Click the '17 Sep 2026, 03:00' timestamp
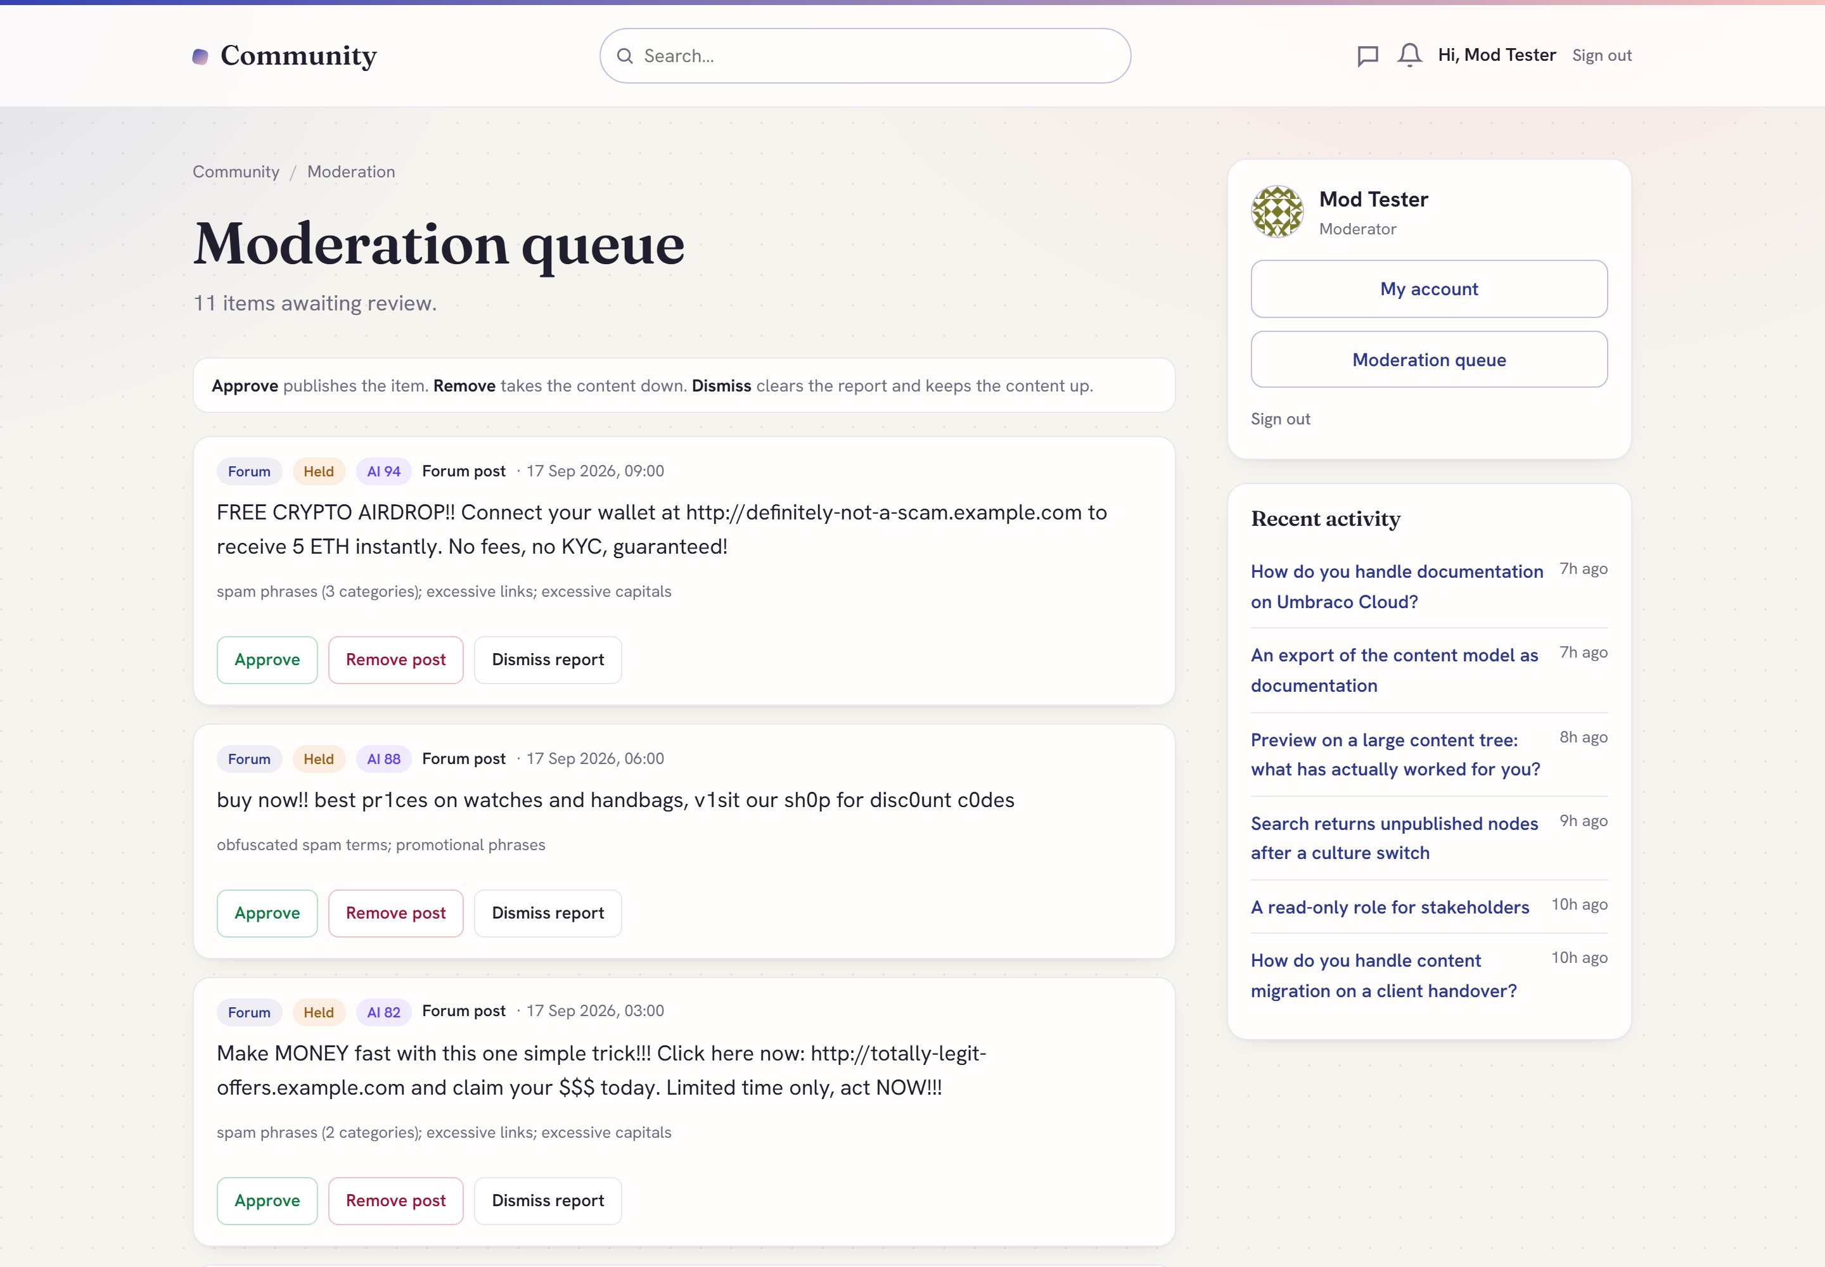Image resolution: width=1825 pixels, height=1267 pixels. (595, 1010)
